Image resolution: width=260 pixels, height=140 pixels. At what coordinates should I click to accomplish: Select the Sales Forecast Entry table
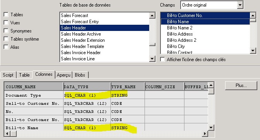[x=105, y=22]
